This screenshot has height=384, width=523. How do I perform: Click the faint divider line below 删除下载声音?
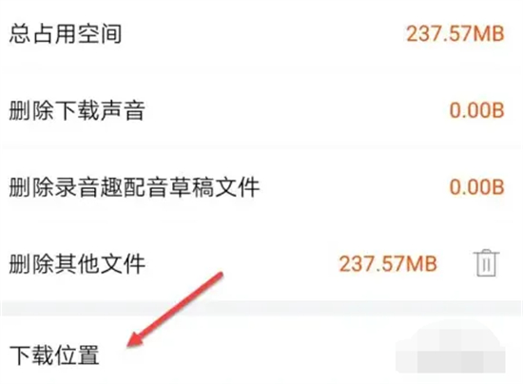click(x=261, y=146)
